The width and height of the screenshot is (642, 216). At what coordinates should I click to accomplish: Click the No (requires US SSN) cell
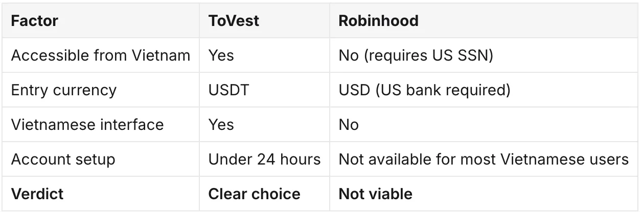tap(416, 56)
